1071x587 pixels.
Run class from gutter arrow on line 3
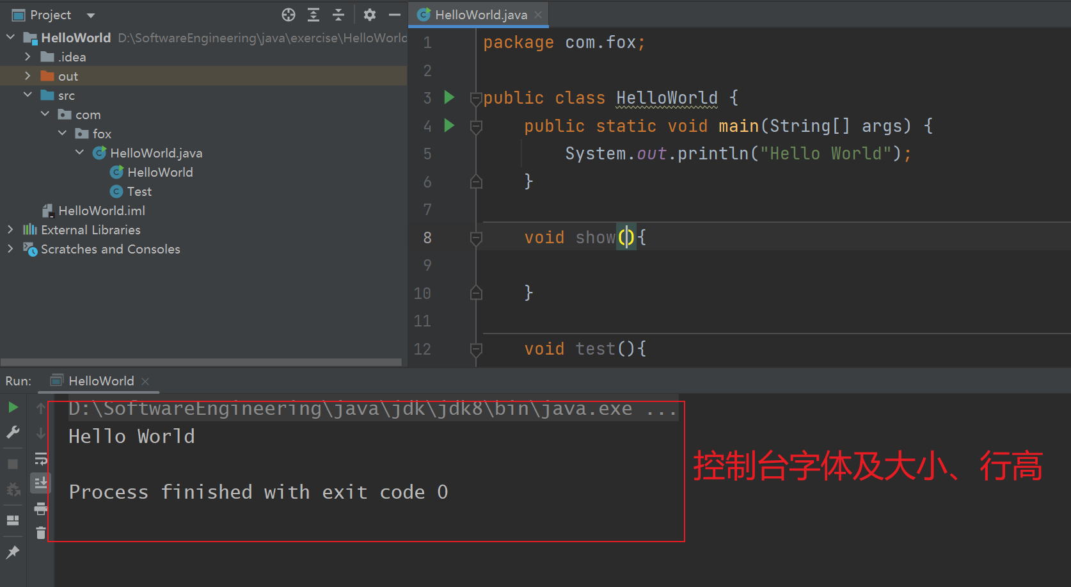point(449,97)
